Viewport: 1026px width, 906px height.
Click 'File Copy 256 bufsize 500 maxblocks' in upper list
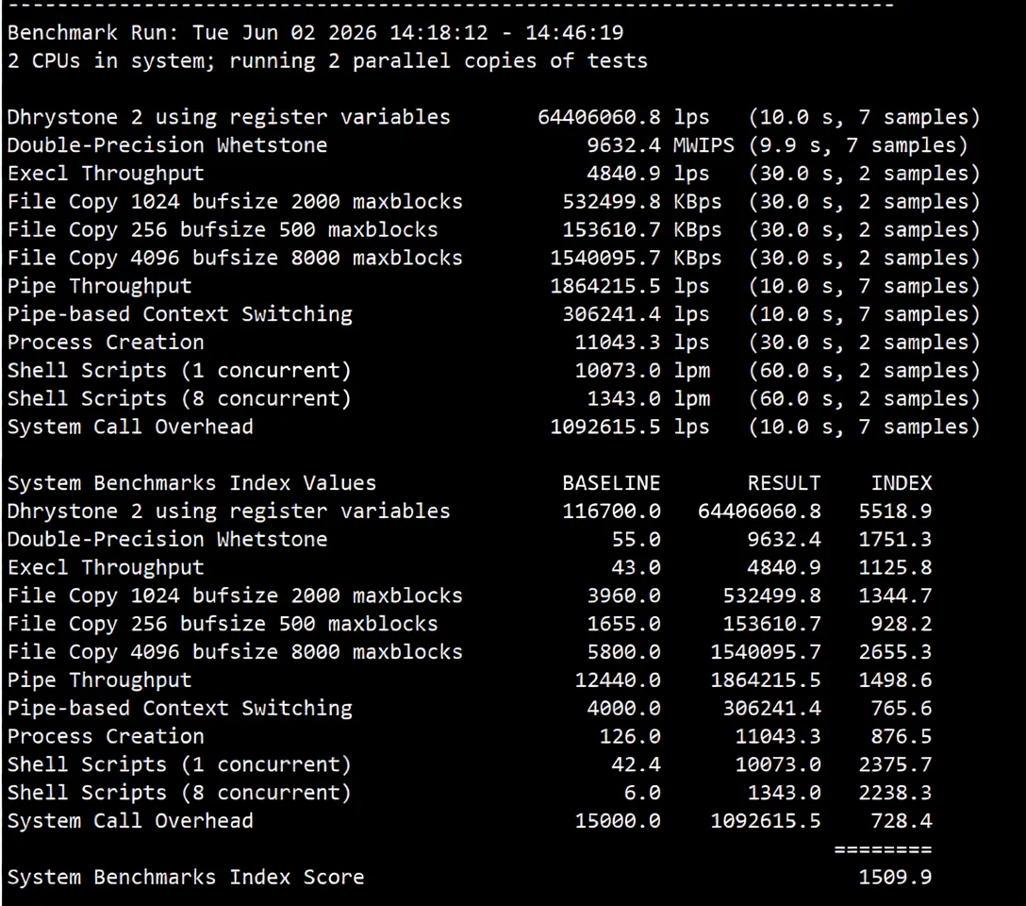coord(223,229)
